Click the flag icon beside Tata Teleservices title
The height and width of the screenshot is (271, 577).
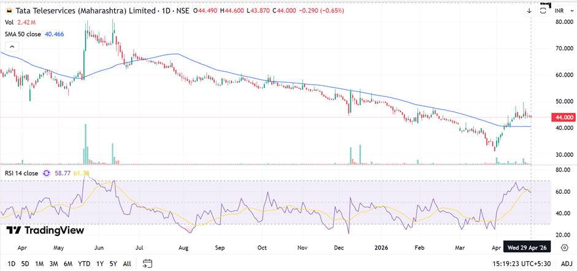coord(9,10)
